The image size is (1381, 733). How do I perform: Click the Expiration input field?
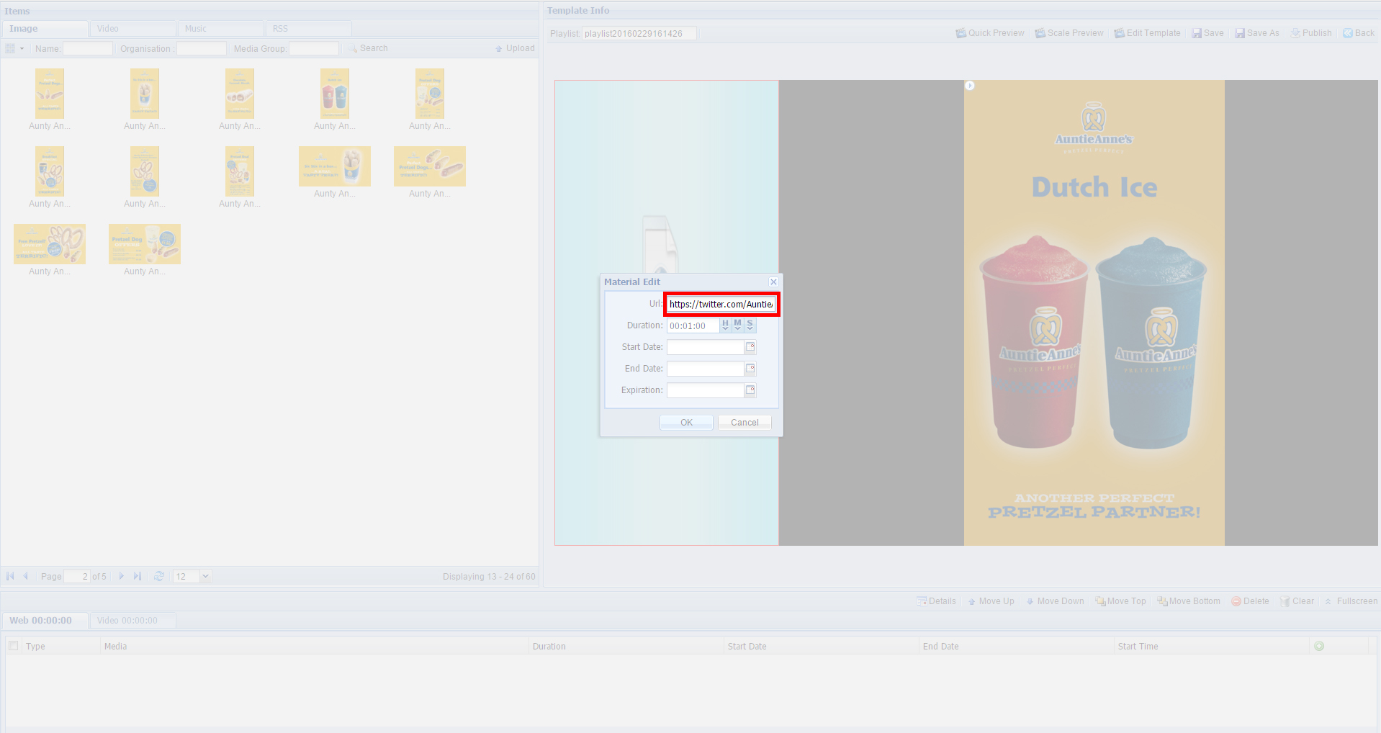click(x=705, y=390)
